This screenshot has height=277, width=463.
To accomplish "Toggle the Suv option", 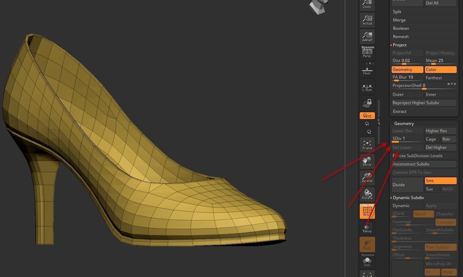I will click(x=433, y=189).
